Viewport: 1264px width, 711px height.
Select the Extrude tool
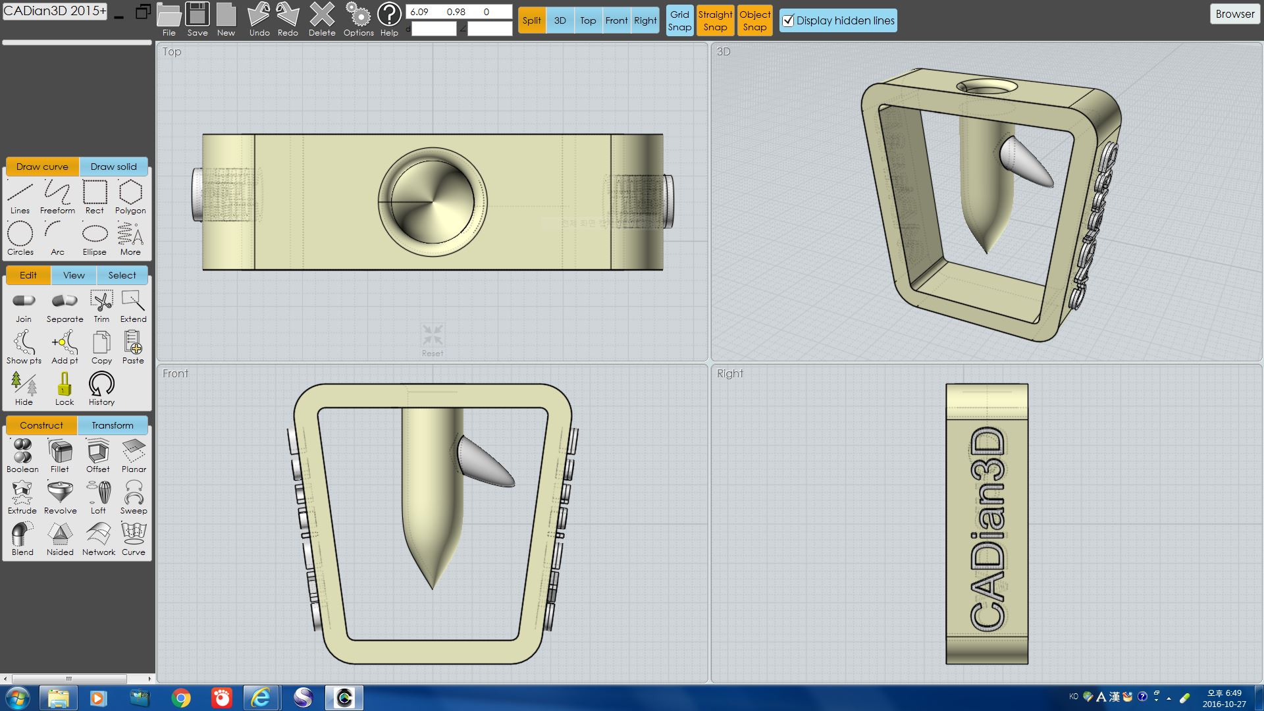pos(22,497)
